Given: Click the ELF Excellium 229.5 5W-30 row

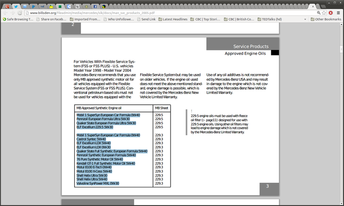Looking at the screenshot, I should [95, 127].
